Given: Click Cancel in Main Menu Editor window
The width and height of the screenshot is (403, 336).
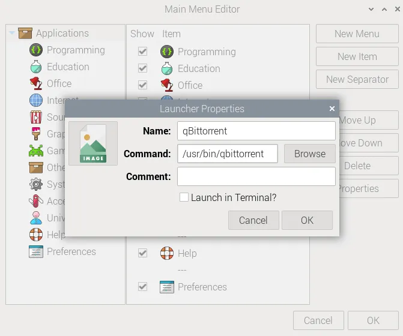Looking at the screenshot, I should [x=318, y=320].
